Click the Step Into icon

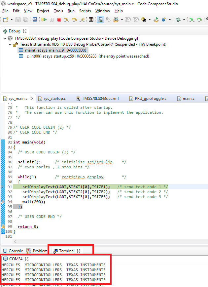coord(67,20)
